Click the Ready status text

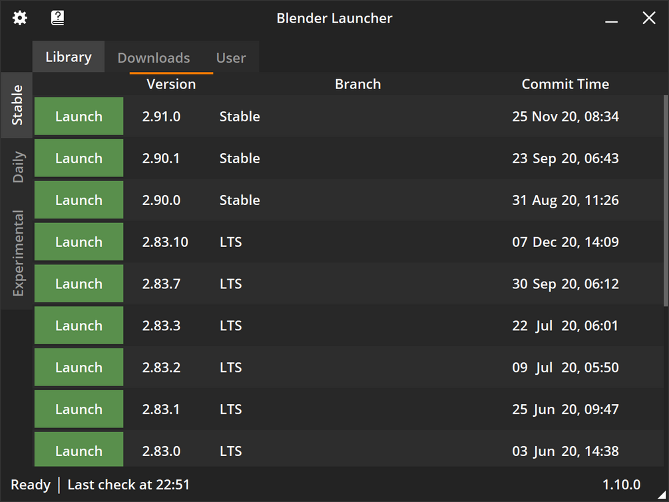pos(31,485)
